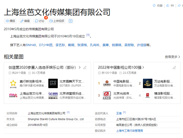Click chevron next to 创造营2020 list title

[x=79, y=67]
